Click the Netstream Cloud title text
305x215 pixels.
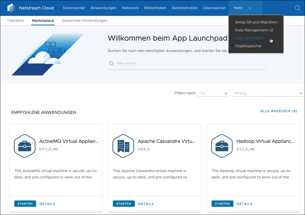coord(36,8)
